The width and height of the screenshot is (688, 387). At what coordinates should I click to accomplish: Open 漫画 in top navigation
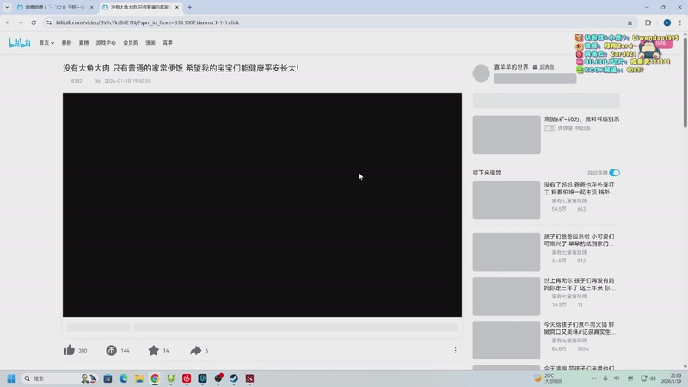click(x=150, y=42)
